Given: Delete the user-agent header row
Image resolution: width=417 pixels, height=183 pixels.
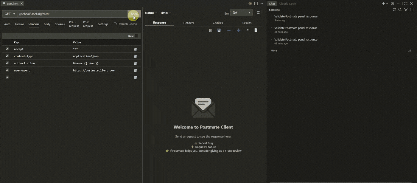Looking at the screenshot, I should (x=135, y=70).
